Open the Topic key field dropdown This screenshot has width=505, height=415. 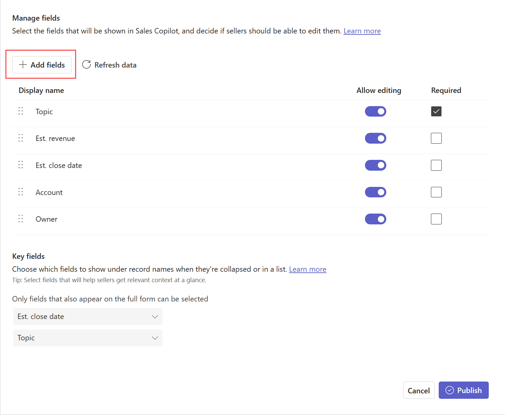[155, 338]
